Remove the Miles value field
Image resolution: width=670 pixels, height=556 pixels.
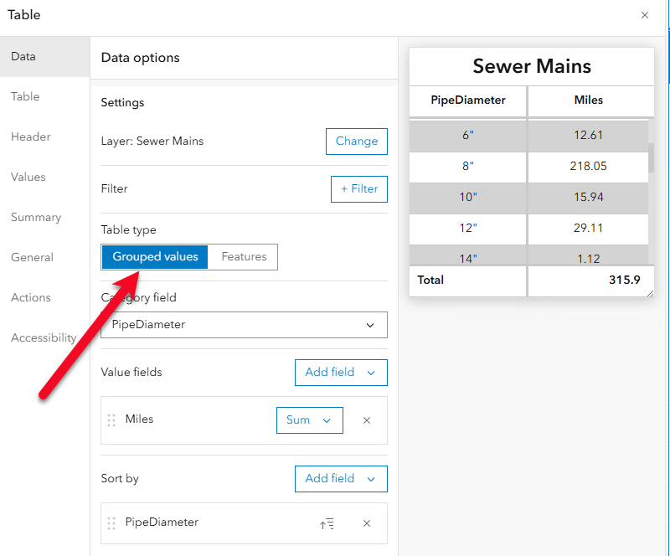[366, 420]
